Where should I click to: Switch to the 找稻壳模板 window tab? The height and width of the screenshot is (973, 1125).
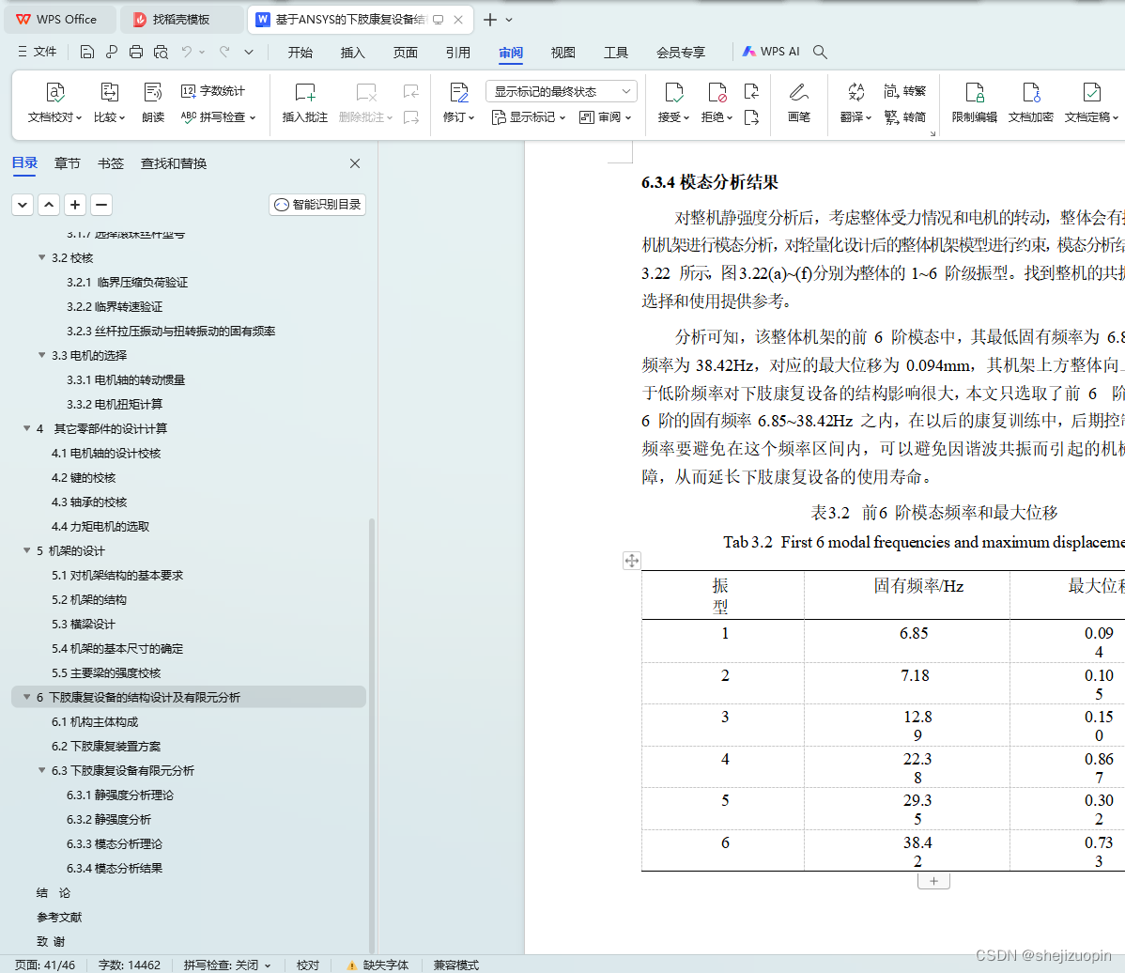tap(181, 20)
